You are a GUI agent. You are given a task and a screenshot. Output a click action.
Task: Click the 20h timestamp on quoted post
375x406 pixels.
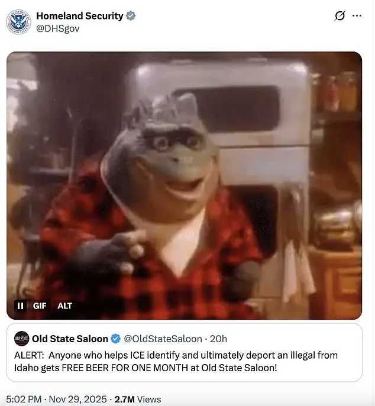218,339
